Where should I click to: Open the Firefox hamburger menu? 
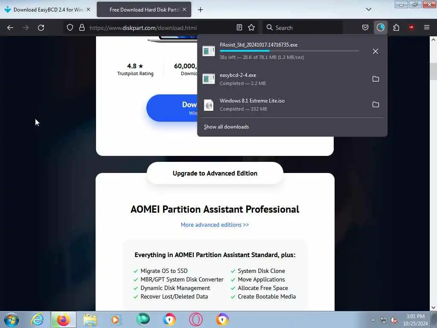point(427,27)
